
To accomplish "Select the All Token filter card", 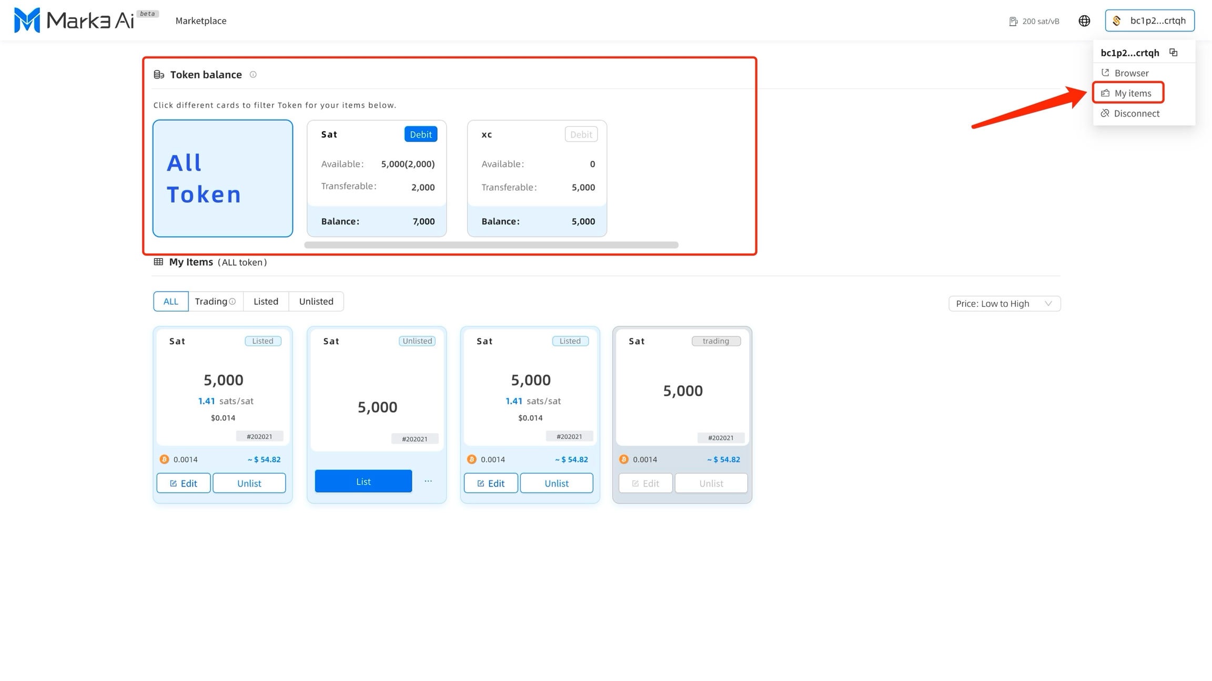I will [x=223, y=178].
